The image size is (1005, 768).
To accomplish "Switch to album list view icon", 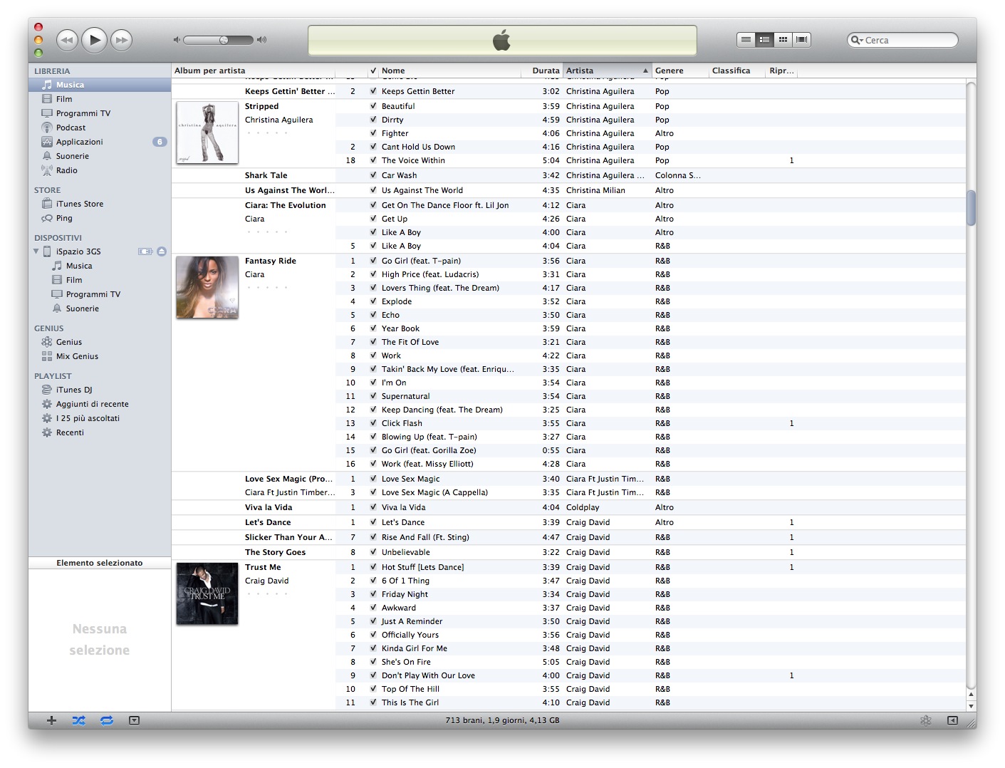I will pyautogui.click(x=764, y=40).
